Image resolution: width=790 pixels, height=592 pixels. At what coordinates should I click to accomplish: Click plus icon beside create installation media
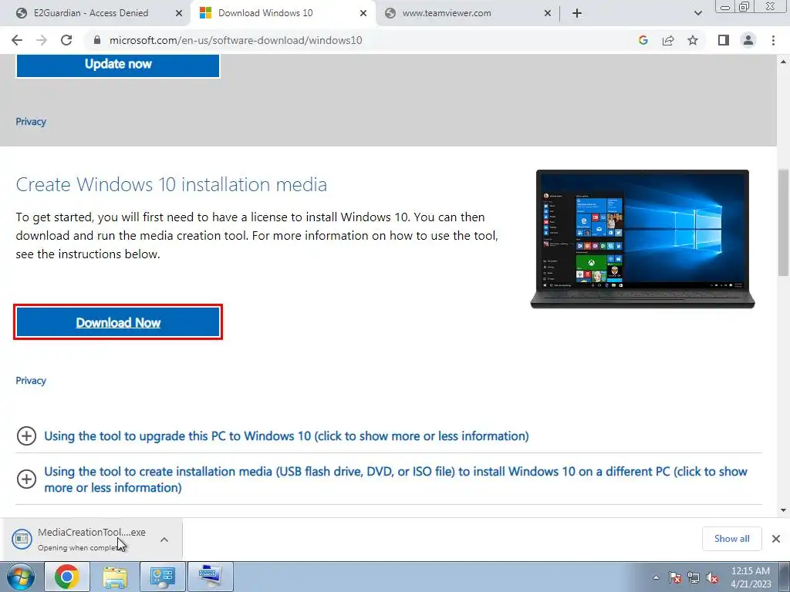pos(26,479)
